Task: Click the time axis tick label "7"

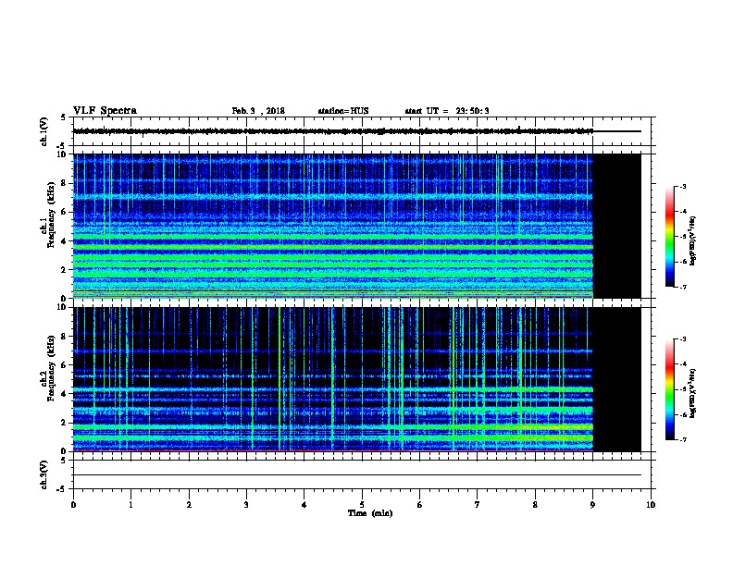Action: [478, 505]
